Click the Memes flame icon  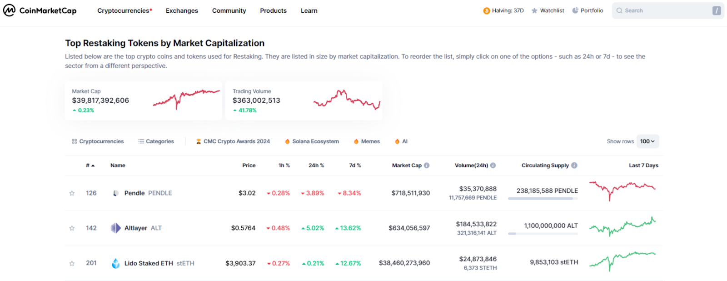pyautogui.click(x=356, y=141)
